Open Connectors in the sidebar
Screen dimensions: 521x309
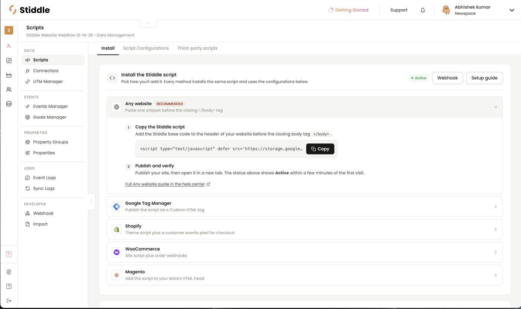tap(53, 71)
